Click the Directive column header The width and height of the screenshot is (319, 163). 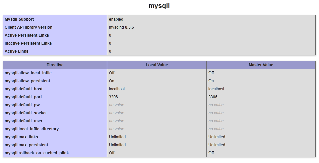(x=55, y=65)
